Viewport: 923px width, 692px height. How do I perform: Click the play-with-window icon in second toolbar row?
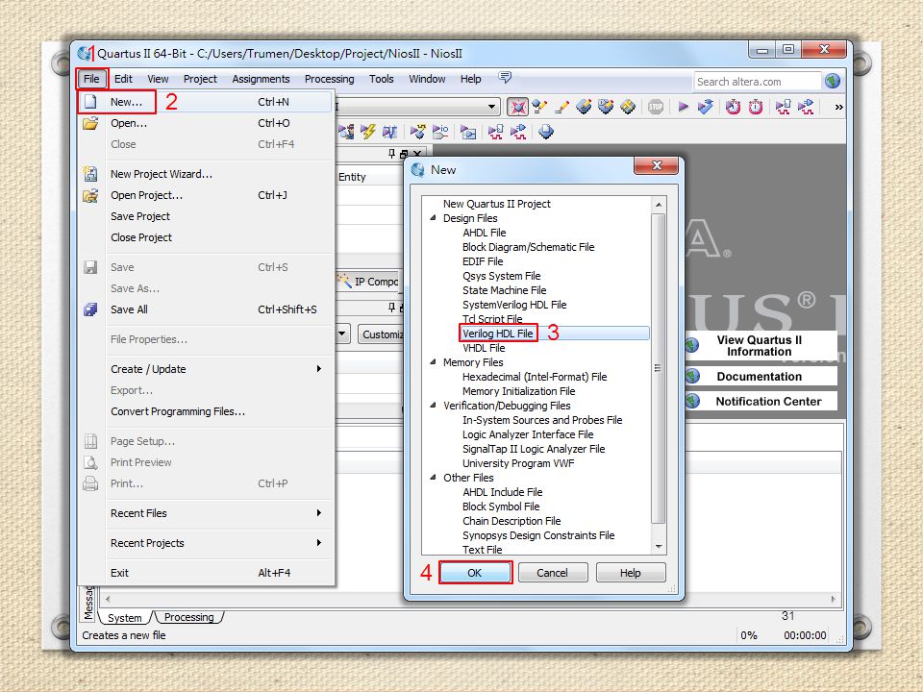click(468, 132)
